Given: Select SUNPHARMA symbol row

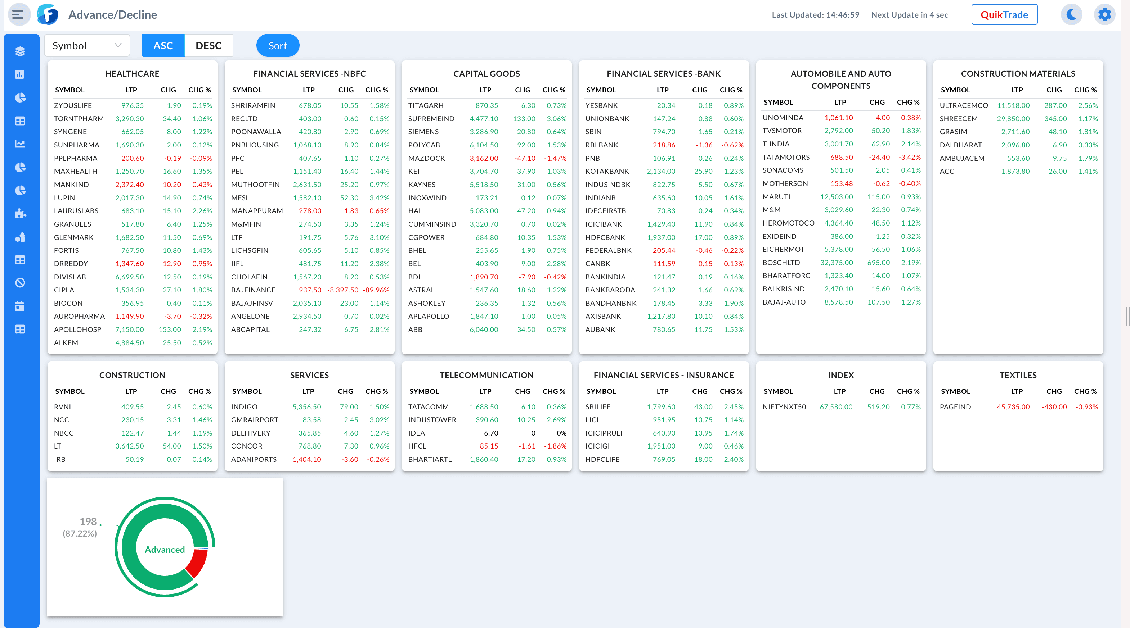Looking at the screenshot, I should coord(76,145).
